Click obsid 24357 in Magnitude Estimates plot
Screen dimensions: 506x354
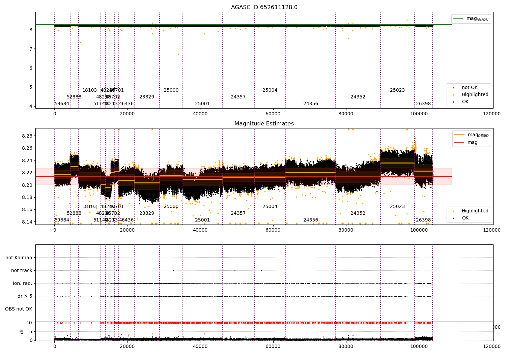[x=238, y=213]
